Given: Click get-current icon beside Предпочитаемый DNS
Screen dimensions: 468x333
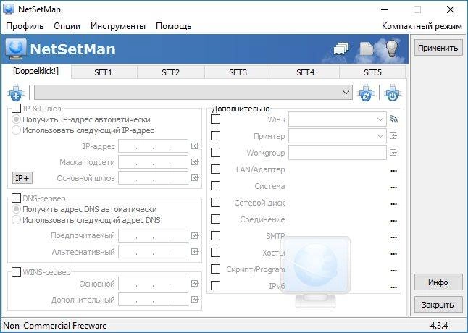Looking at the screenshot, I should click(x=195, y=236).
